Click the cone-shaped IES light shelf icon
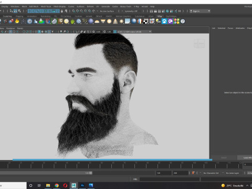This screenshot has height=189, width=252. pos(115,22)
